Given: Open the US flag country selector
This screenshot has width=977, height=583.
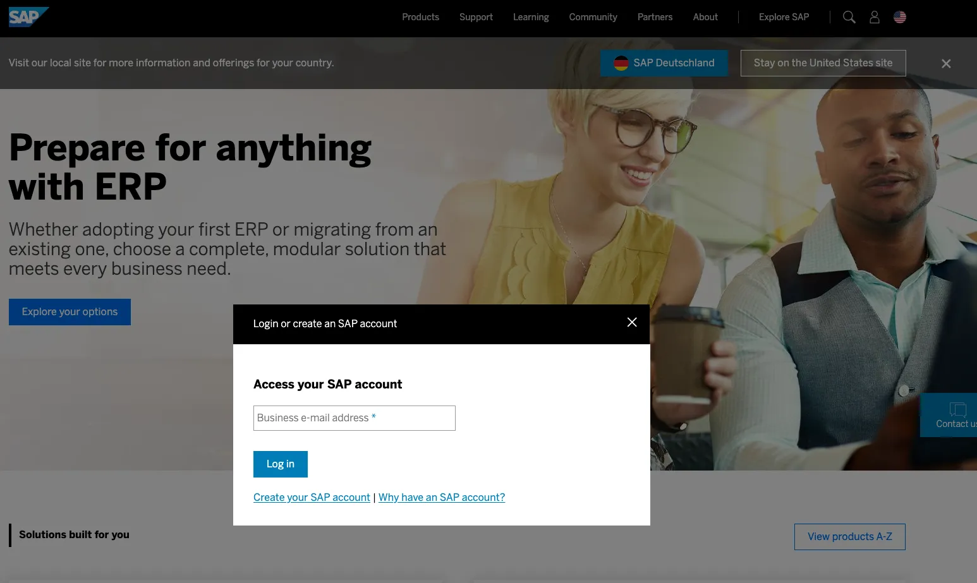Looking at the screenshot, I should [900, 17].
